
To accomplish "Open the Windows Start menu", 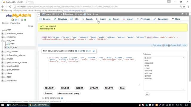I will point(2,105).
